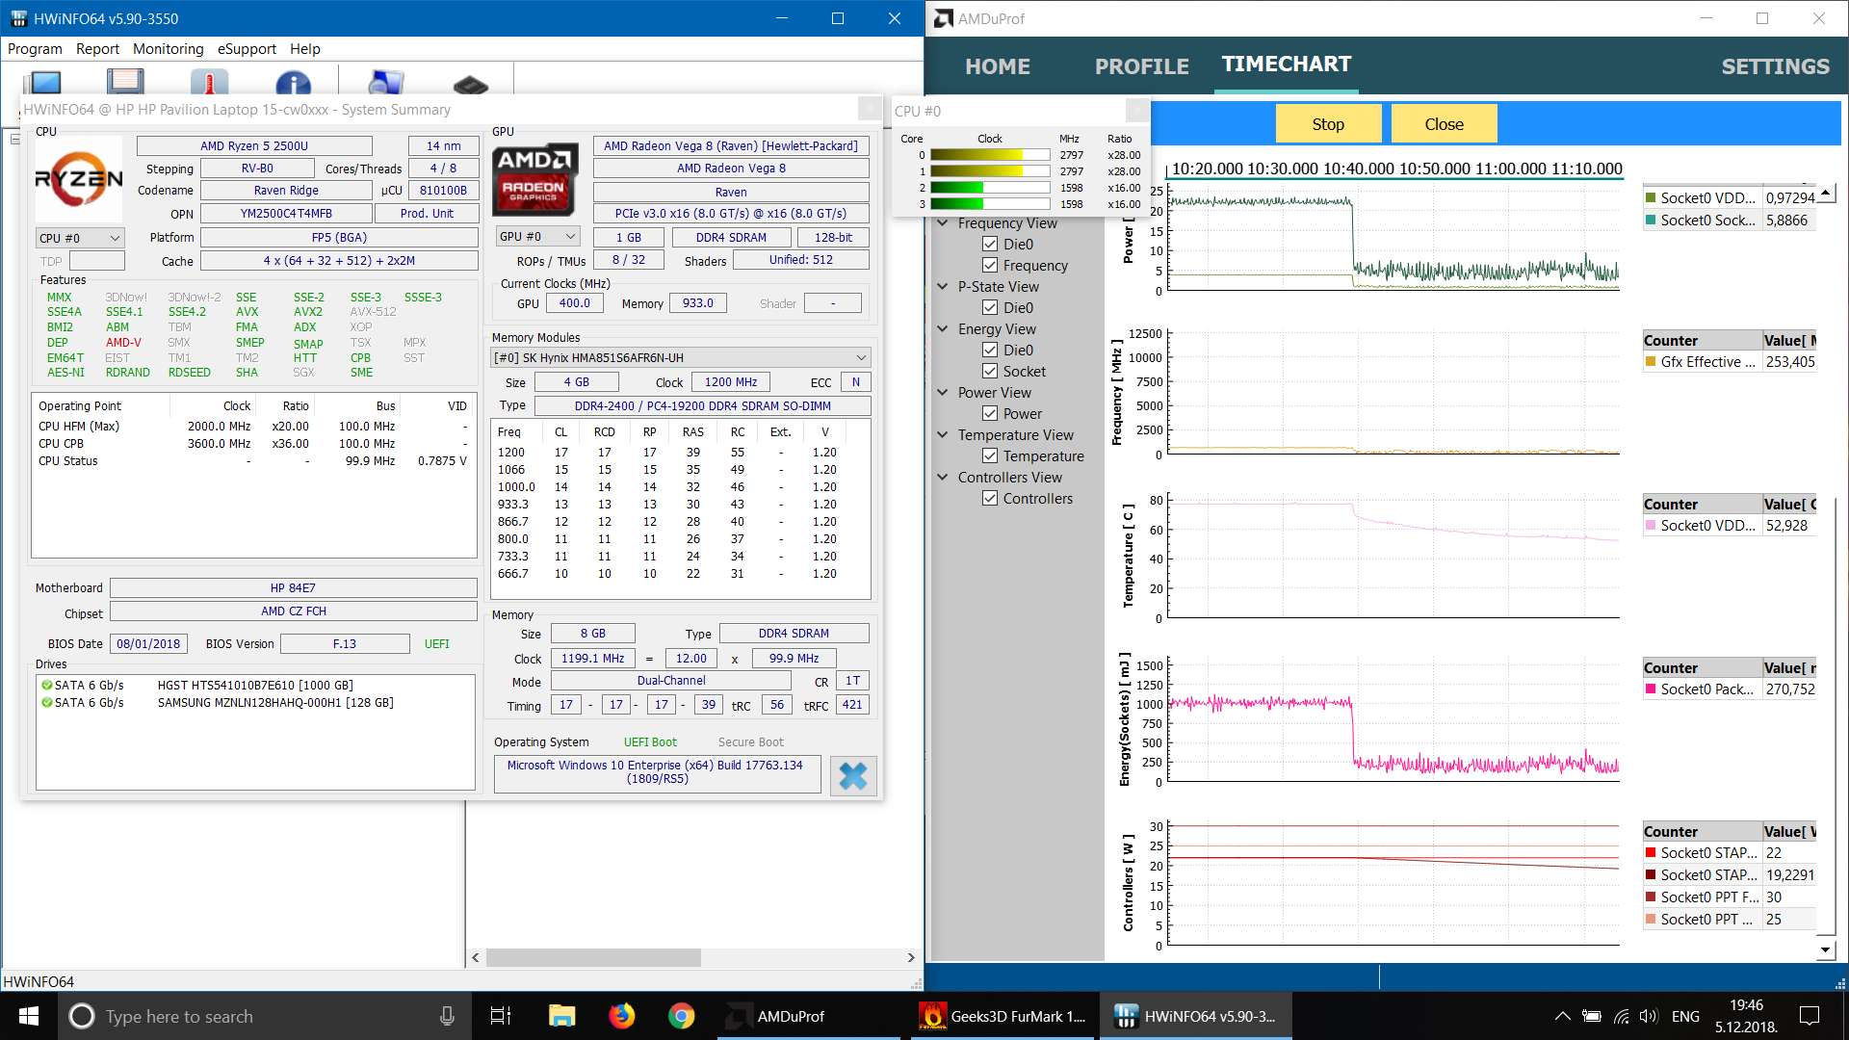Screen dimensions: 1849x1040
Task: Switch to the HOME tab in AMDuProf
Action: 998,66
